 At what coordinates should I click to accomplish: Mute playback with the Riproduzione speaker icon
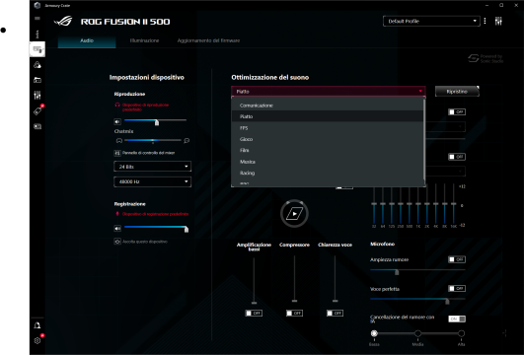(117, 122)
